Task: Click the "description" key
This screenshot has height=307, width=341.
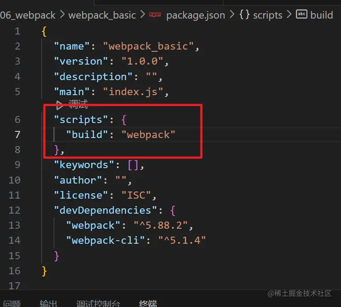Action: point(93,77)
